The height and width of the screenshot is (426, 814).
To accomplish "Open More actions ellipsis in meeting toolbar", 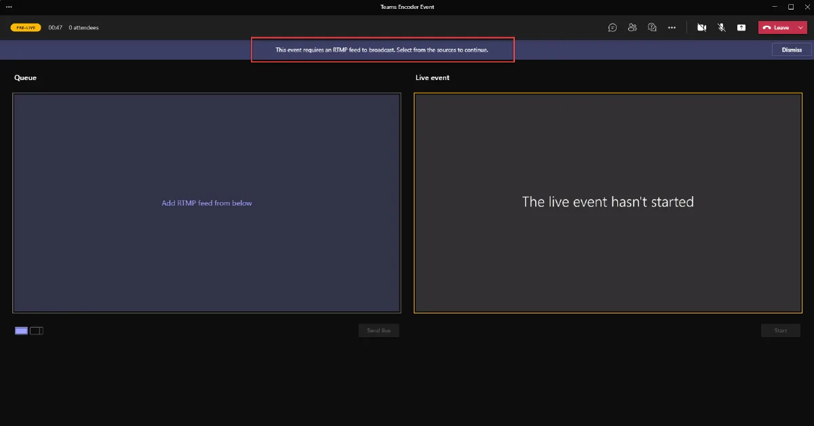I will pyautogui.click(x=672, y=28).
